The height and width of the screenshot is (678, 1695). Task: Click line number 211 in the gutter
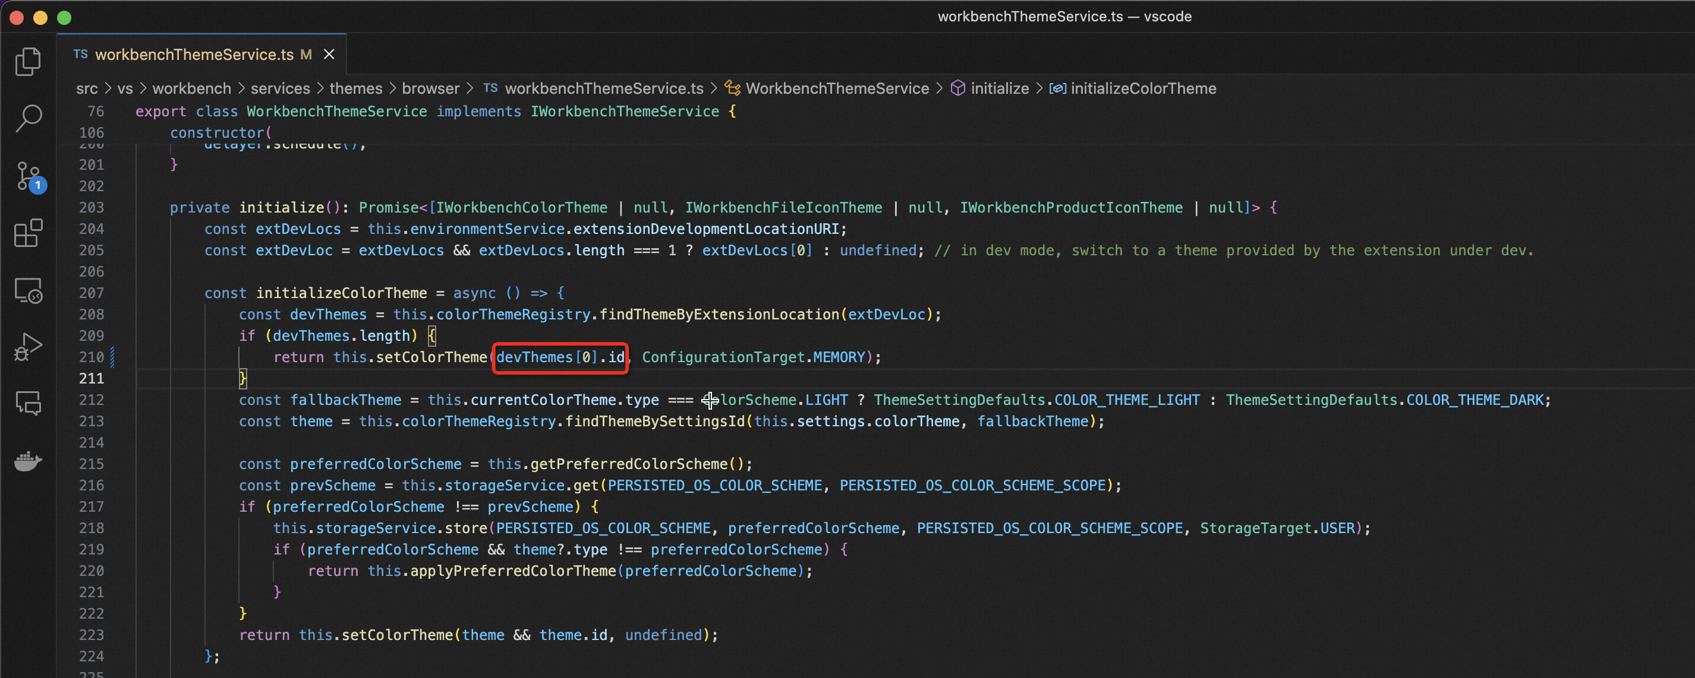tap(92, 378)
